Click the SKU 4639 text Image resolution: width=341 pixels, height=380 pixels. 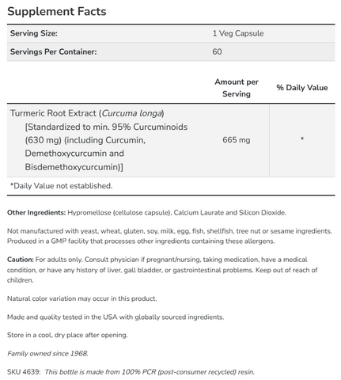(24, 372)
